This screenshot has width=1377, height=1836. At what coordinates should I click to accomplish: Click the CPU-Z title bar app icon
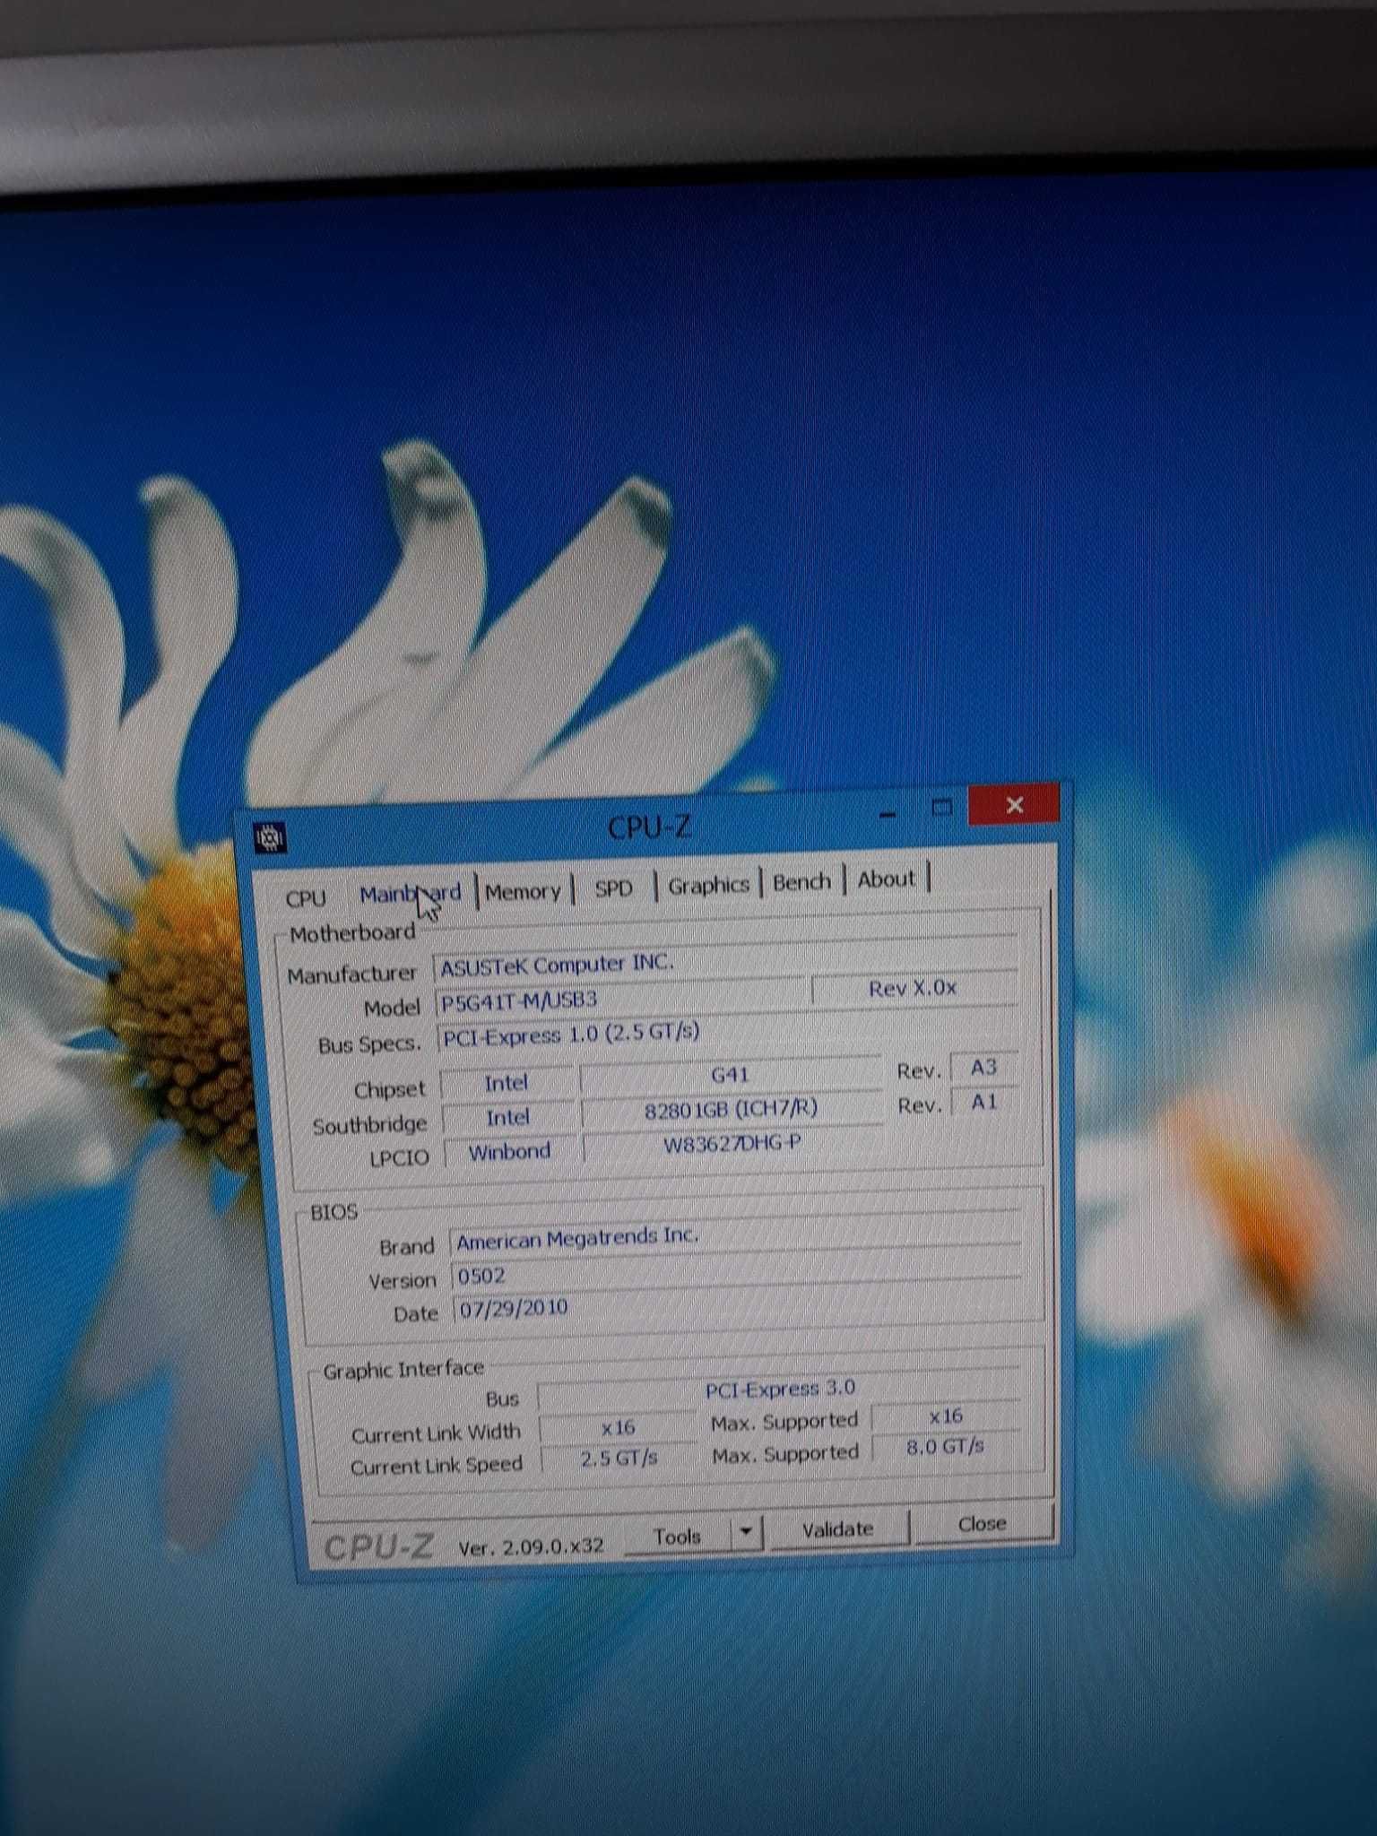[269, 838]
